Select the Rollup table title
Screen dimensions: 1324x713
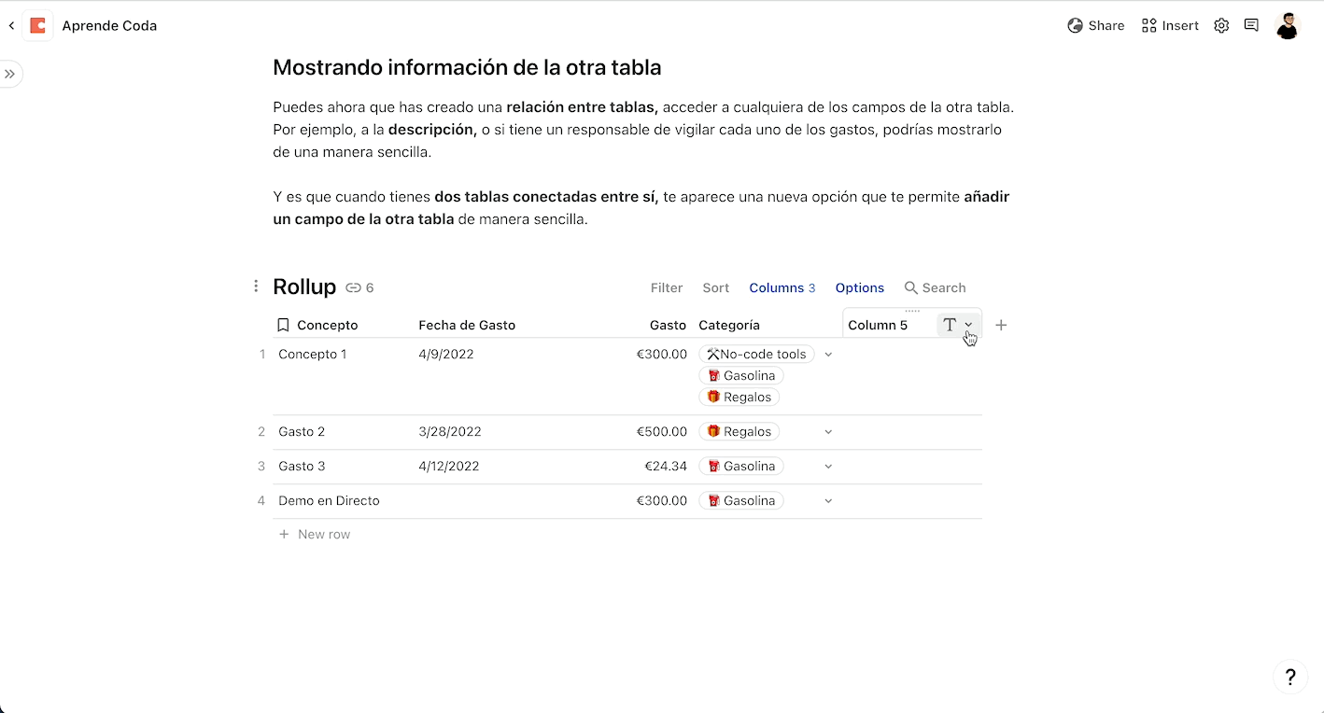coord(304,287)
